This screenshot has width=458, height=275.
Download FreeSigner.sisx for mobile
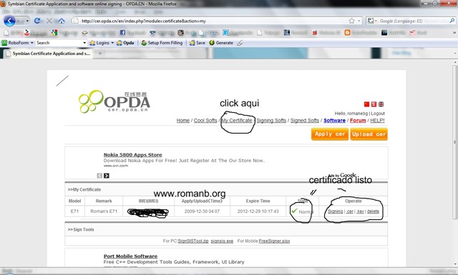tap(274, 241)
